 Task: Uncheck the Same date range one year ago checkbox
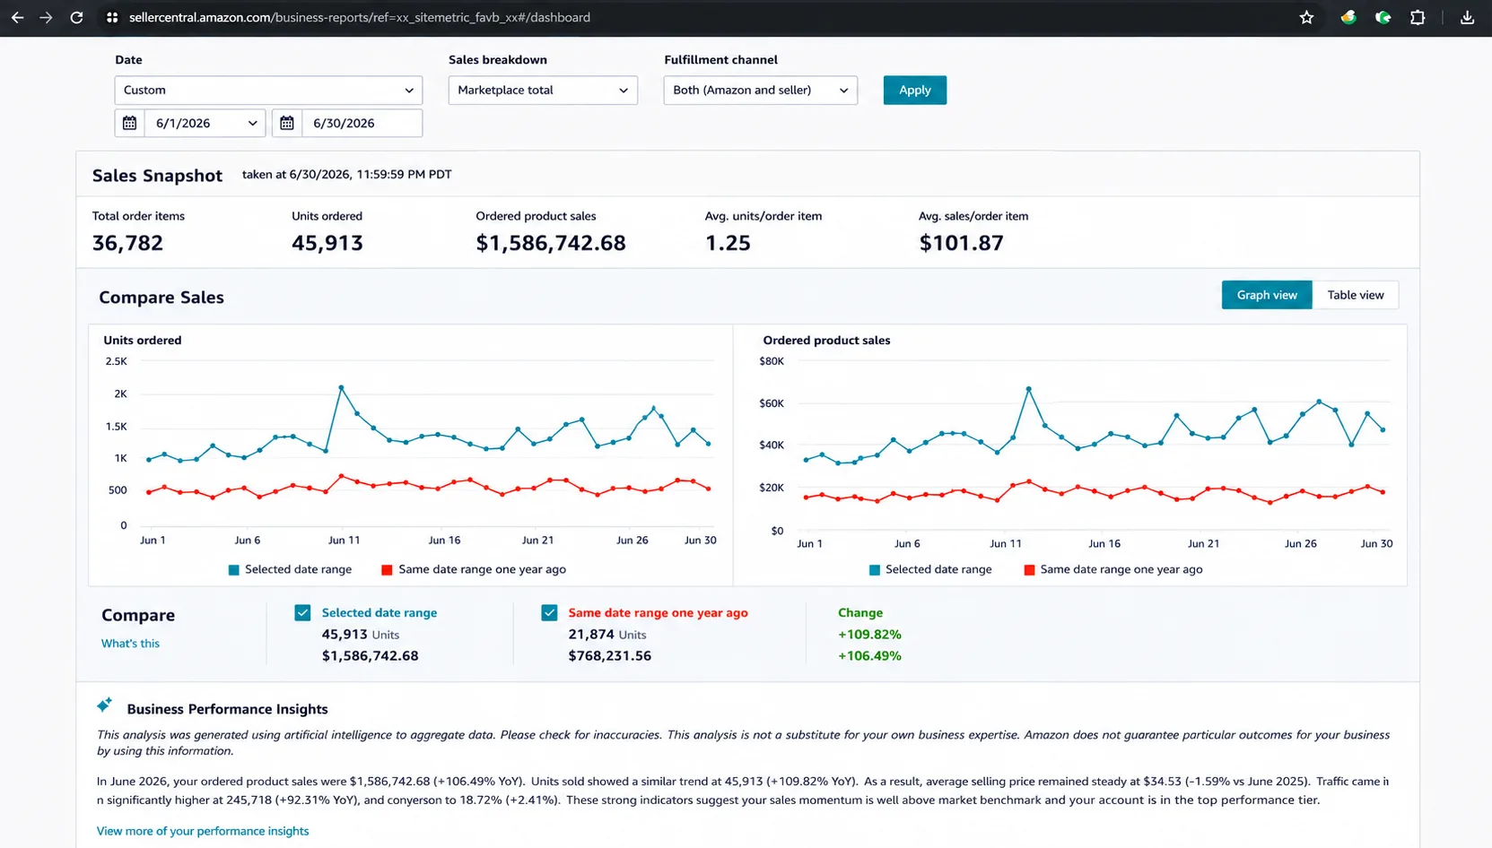coord(549,613)
